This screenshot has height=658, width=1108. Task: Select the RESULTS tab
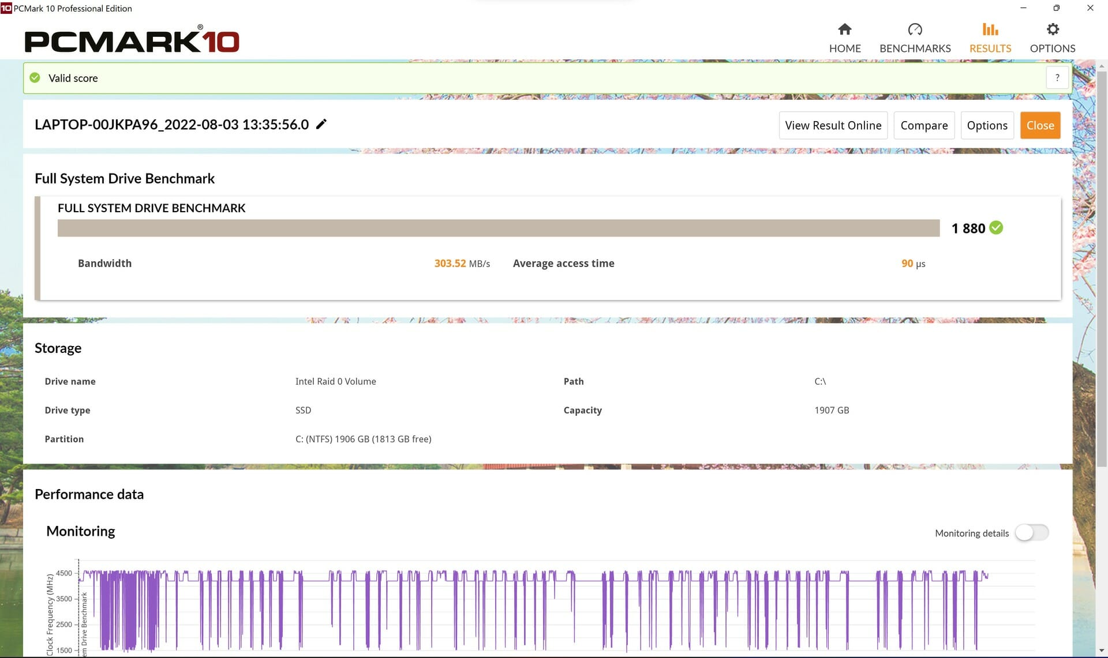(990, 38)
